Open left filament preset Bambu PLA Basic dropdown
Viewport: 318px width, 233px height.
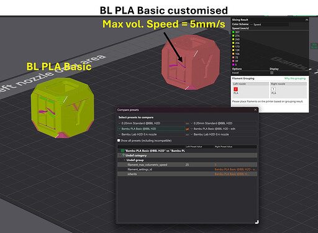[152, 129]
